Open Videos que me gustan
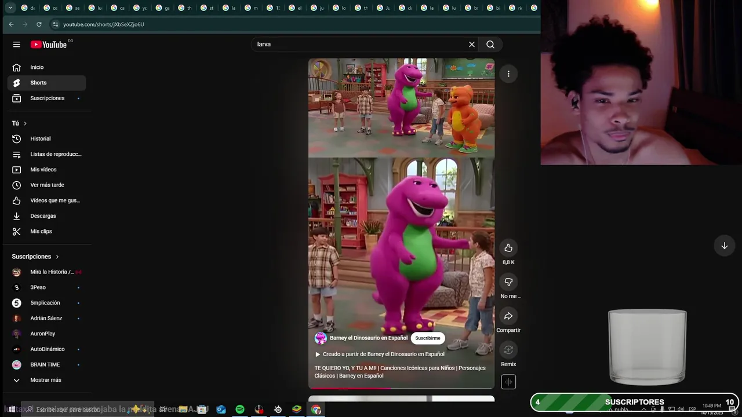Viewport: 742px width, 417px height. pos(46,200)
